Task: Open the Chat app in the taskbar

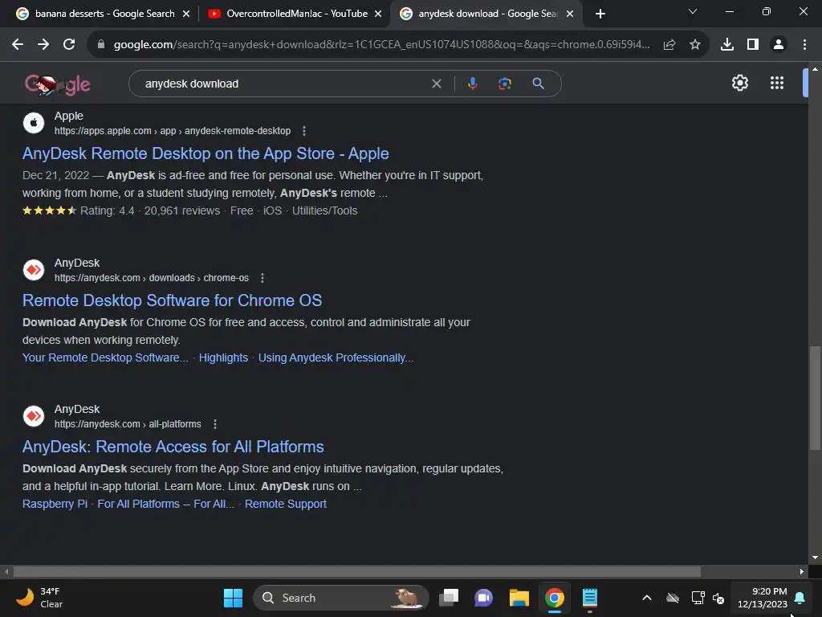Action: pyautogui.click(x=483, y=598)
